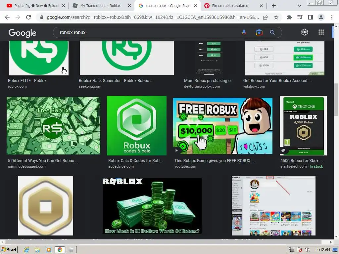Click the appadvice.com source text
Screen dimensions: 339x254
pos(121,167)
